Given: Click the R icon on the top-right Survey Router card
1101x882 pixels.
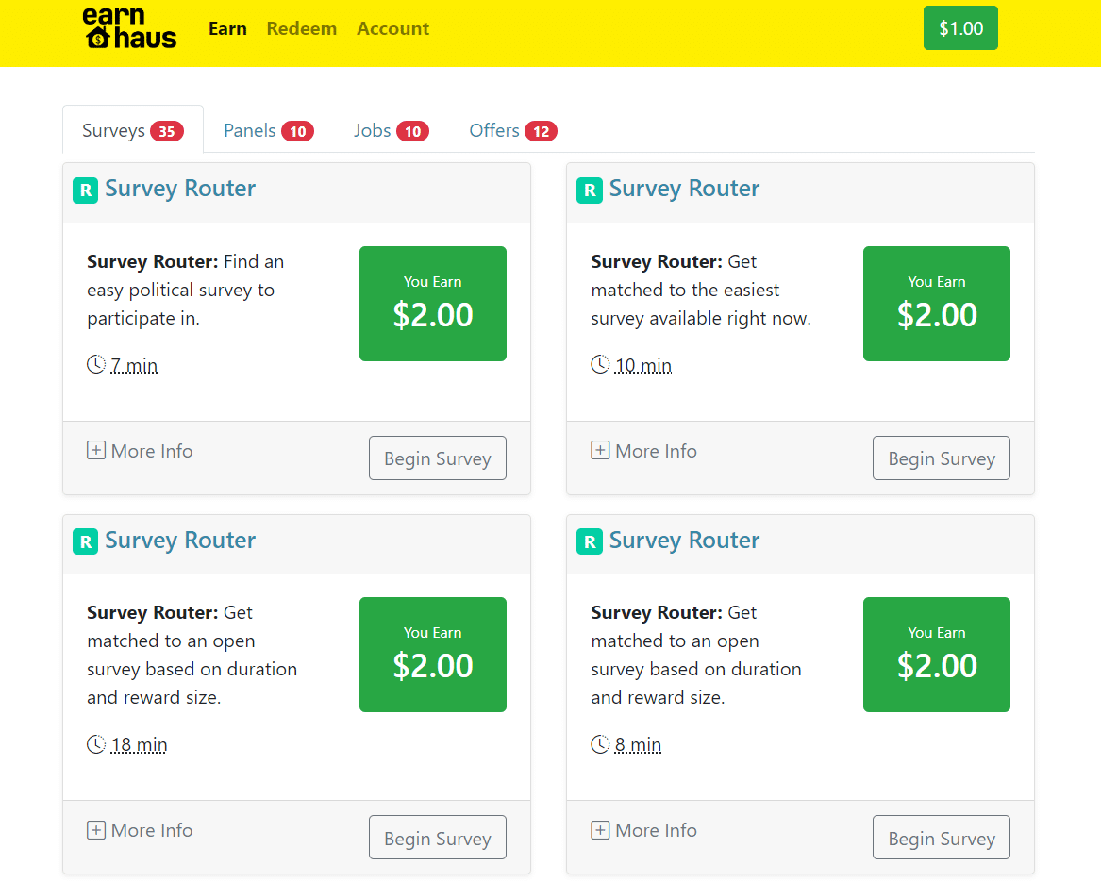Looking at the screenshot, I should click(x=589, y=189).
